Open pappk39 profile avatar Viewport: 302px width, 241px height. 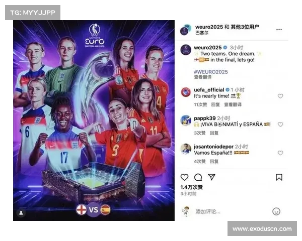coord(186,120)
